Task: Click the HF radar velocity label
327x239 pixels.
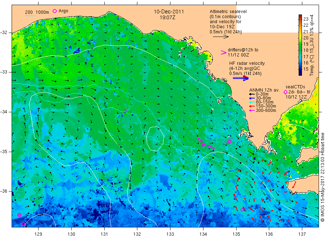Action: point(247,63)
